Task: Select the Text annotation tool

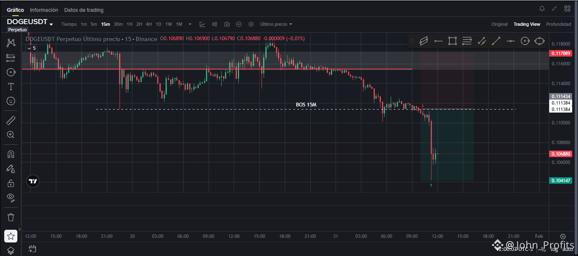Action: (x=11, y=87)
